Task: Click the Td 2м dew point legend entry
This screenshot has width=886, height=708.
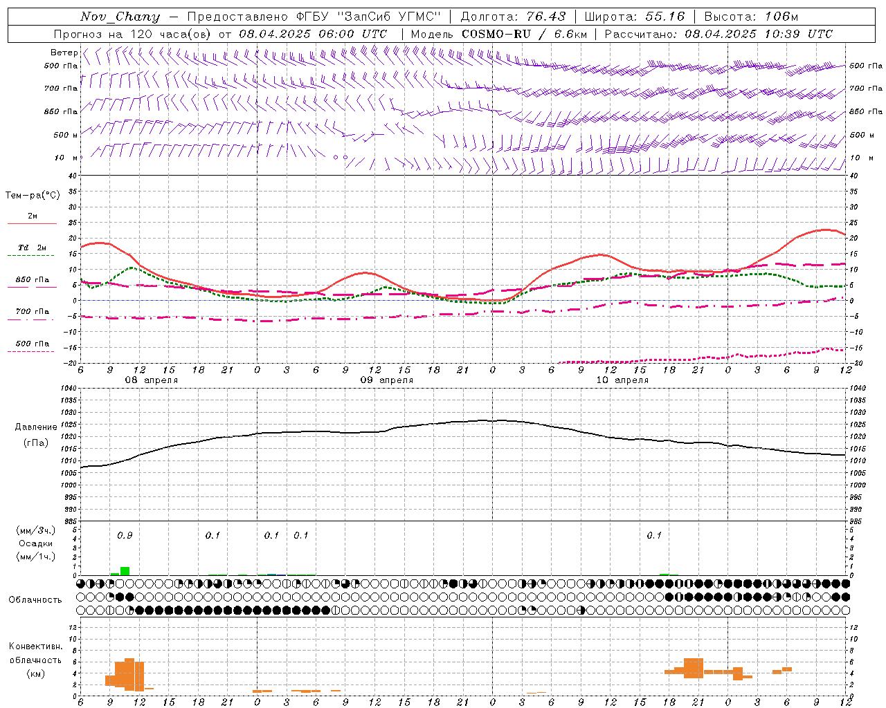Action: tap(33, 248)
